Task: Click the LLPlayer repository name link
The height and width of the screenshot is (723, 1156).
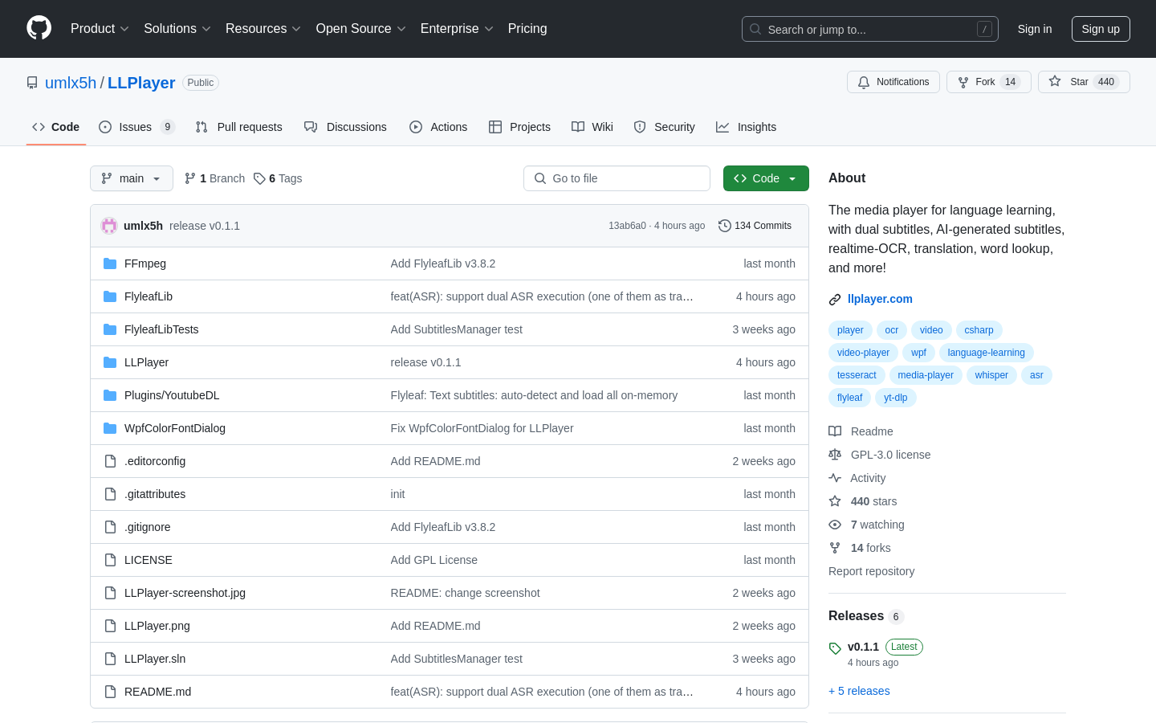Action: click(141, 83)
